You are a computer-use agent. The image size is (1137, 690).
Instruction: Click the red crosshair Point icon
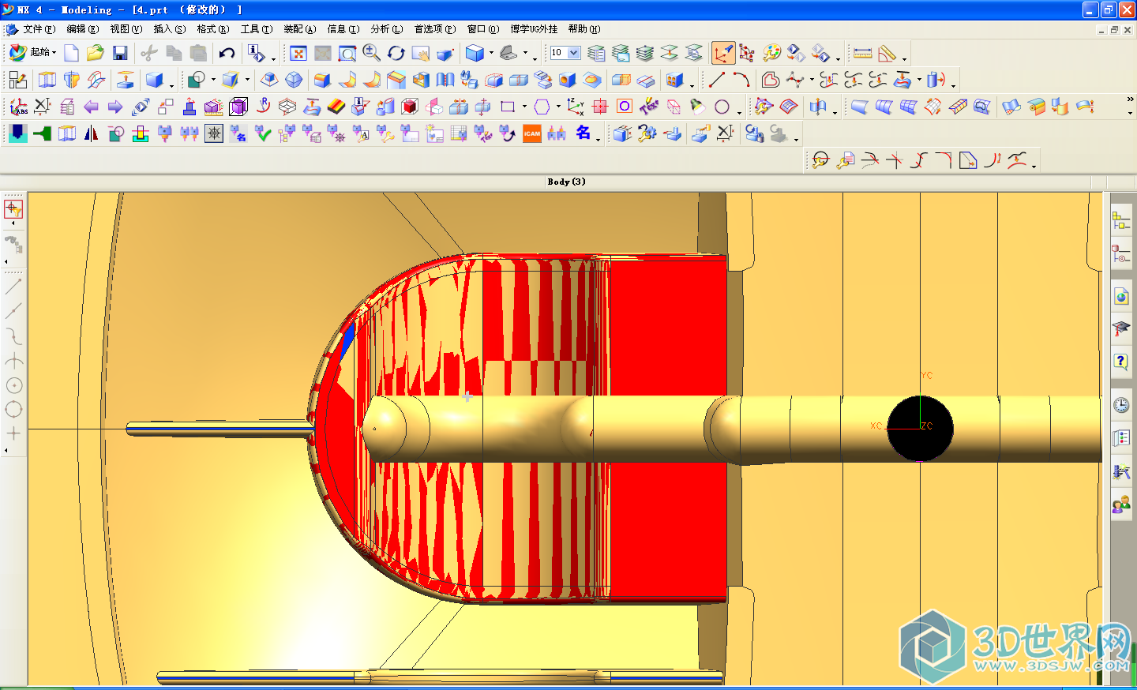pyautogui.click(x=600, y=107)
